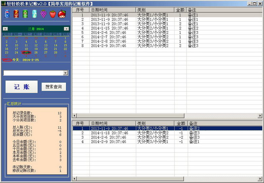Click lower table amount cell -2
Image resolution: width=264 pixels, height=183 pixels.
pos(181,138)
